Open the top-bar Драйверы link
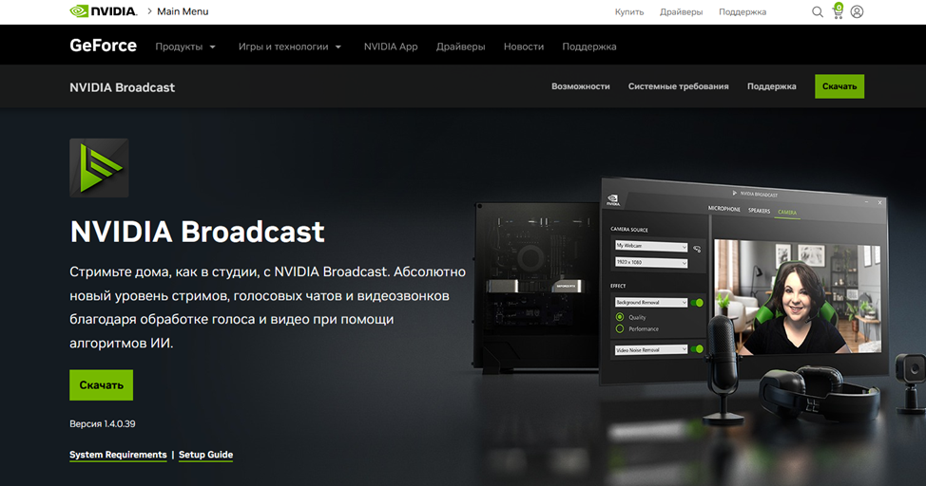 [x=681, y=11]
